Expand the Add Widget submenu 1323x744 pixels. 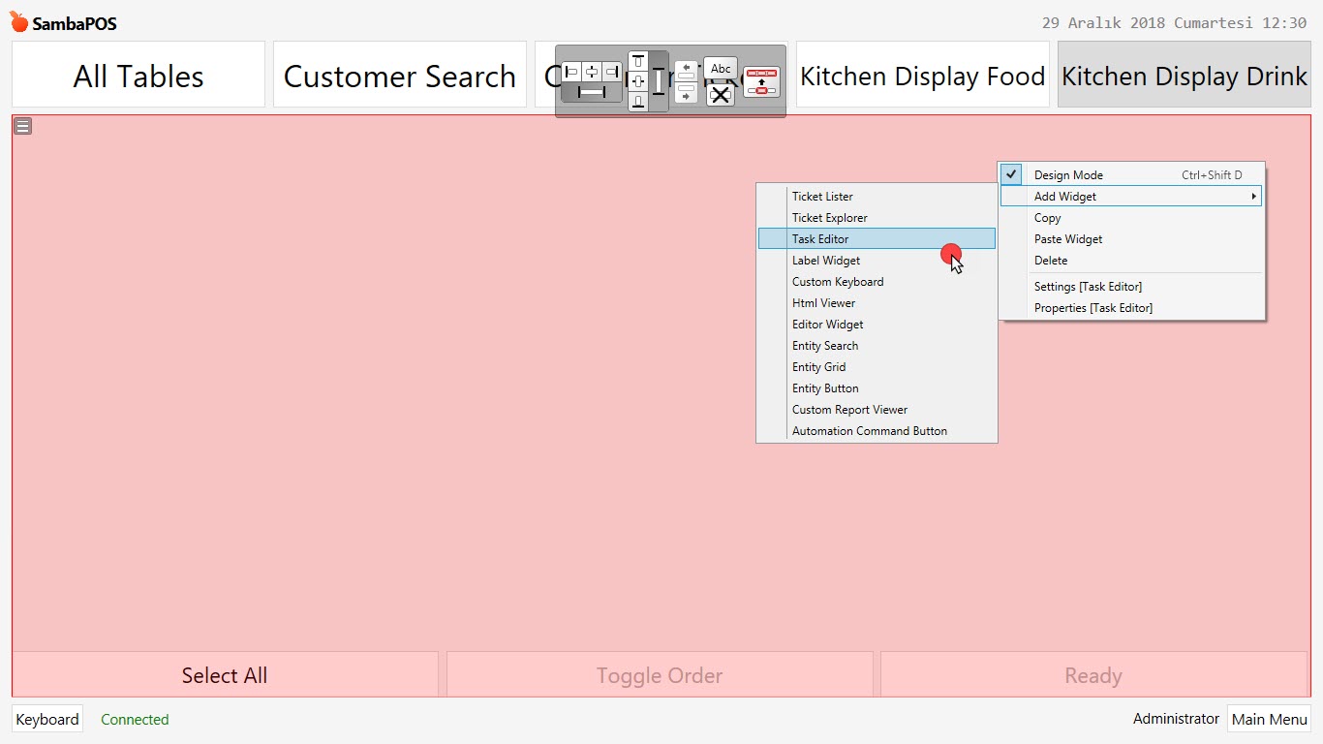pyautogui.click(x=1065, y=196)
